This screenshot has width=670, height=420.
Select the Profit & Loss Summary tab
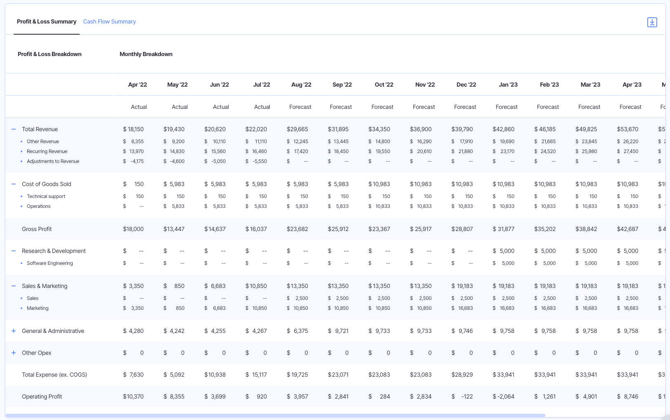[x=46, y=21]
